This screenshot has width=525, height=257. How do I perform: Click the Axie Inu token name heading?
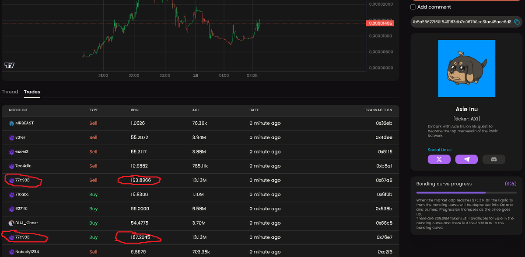click(x=466, y=110)
